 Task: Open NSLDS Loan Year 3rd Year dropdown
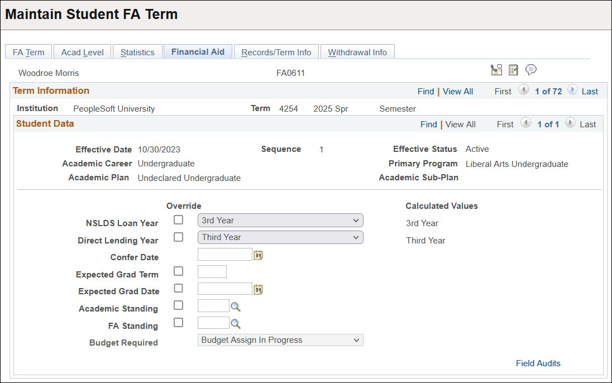280,220
